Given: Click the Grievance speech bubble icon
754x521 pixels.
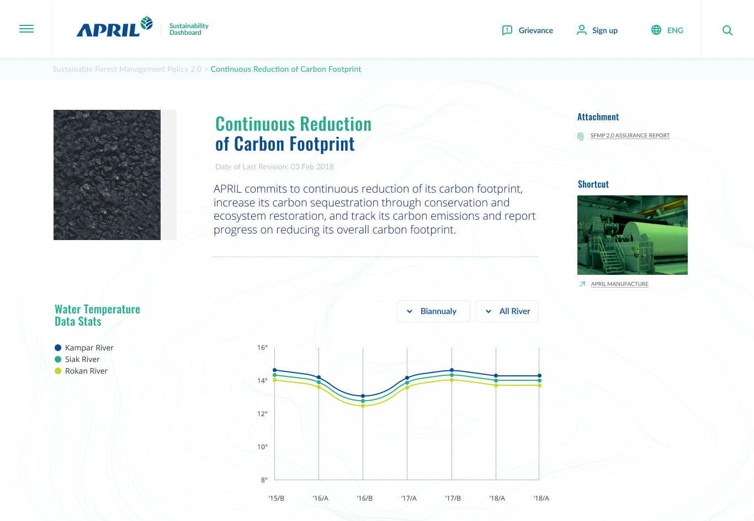Looking at the screenshot, I should pyautogui.click(x=507, y=30).
